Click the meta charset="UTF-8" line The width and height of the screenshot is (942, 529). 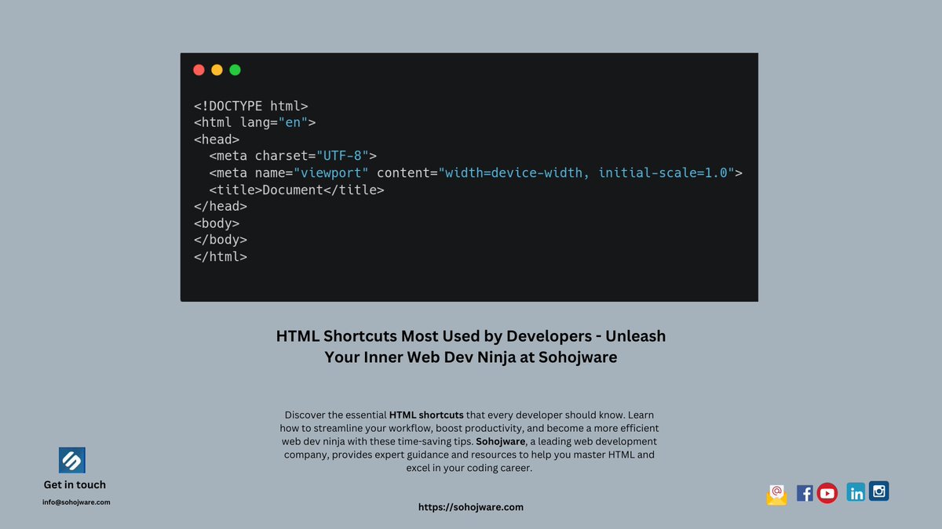pyautogui.click(x=293, y=156)
